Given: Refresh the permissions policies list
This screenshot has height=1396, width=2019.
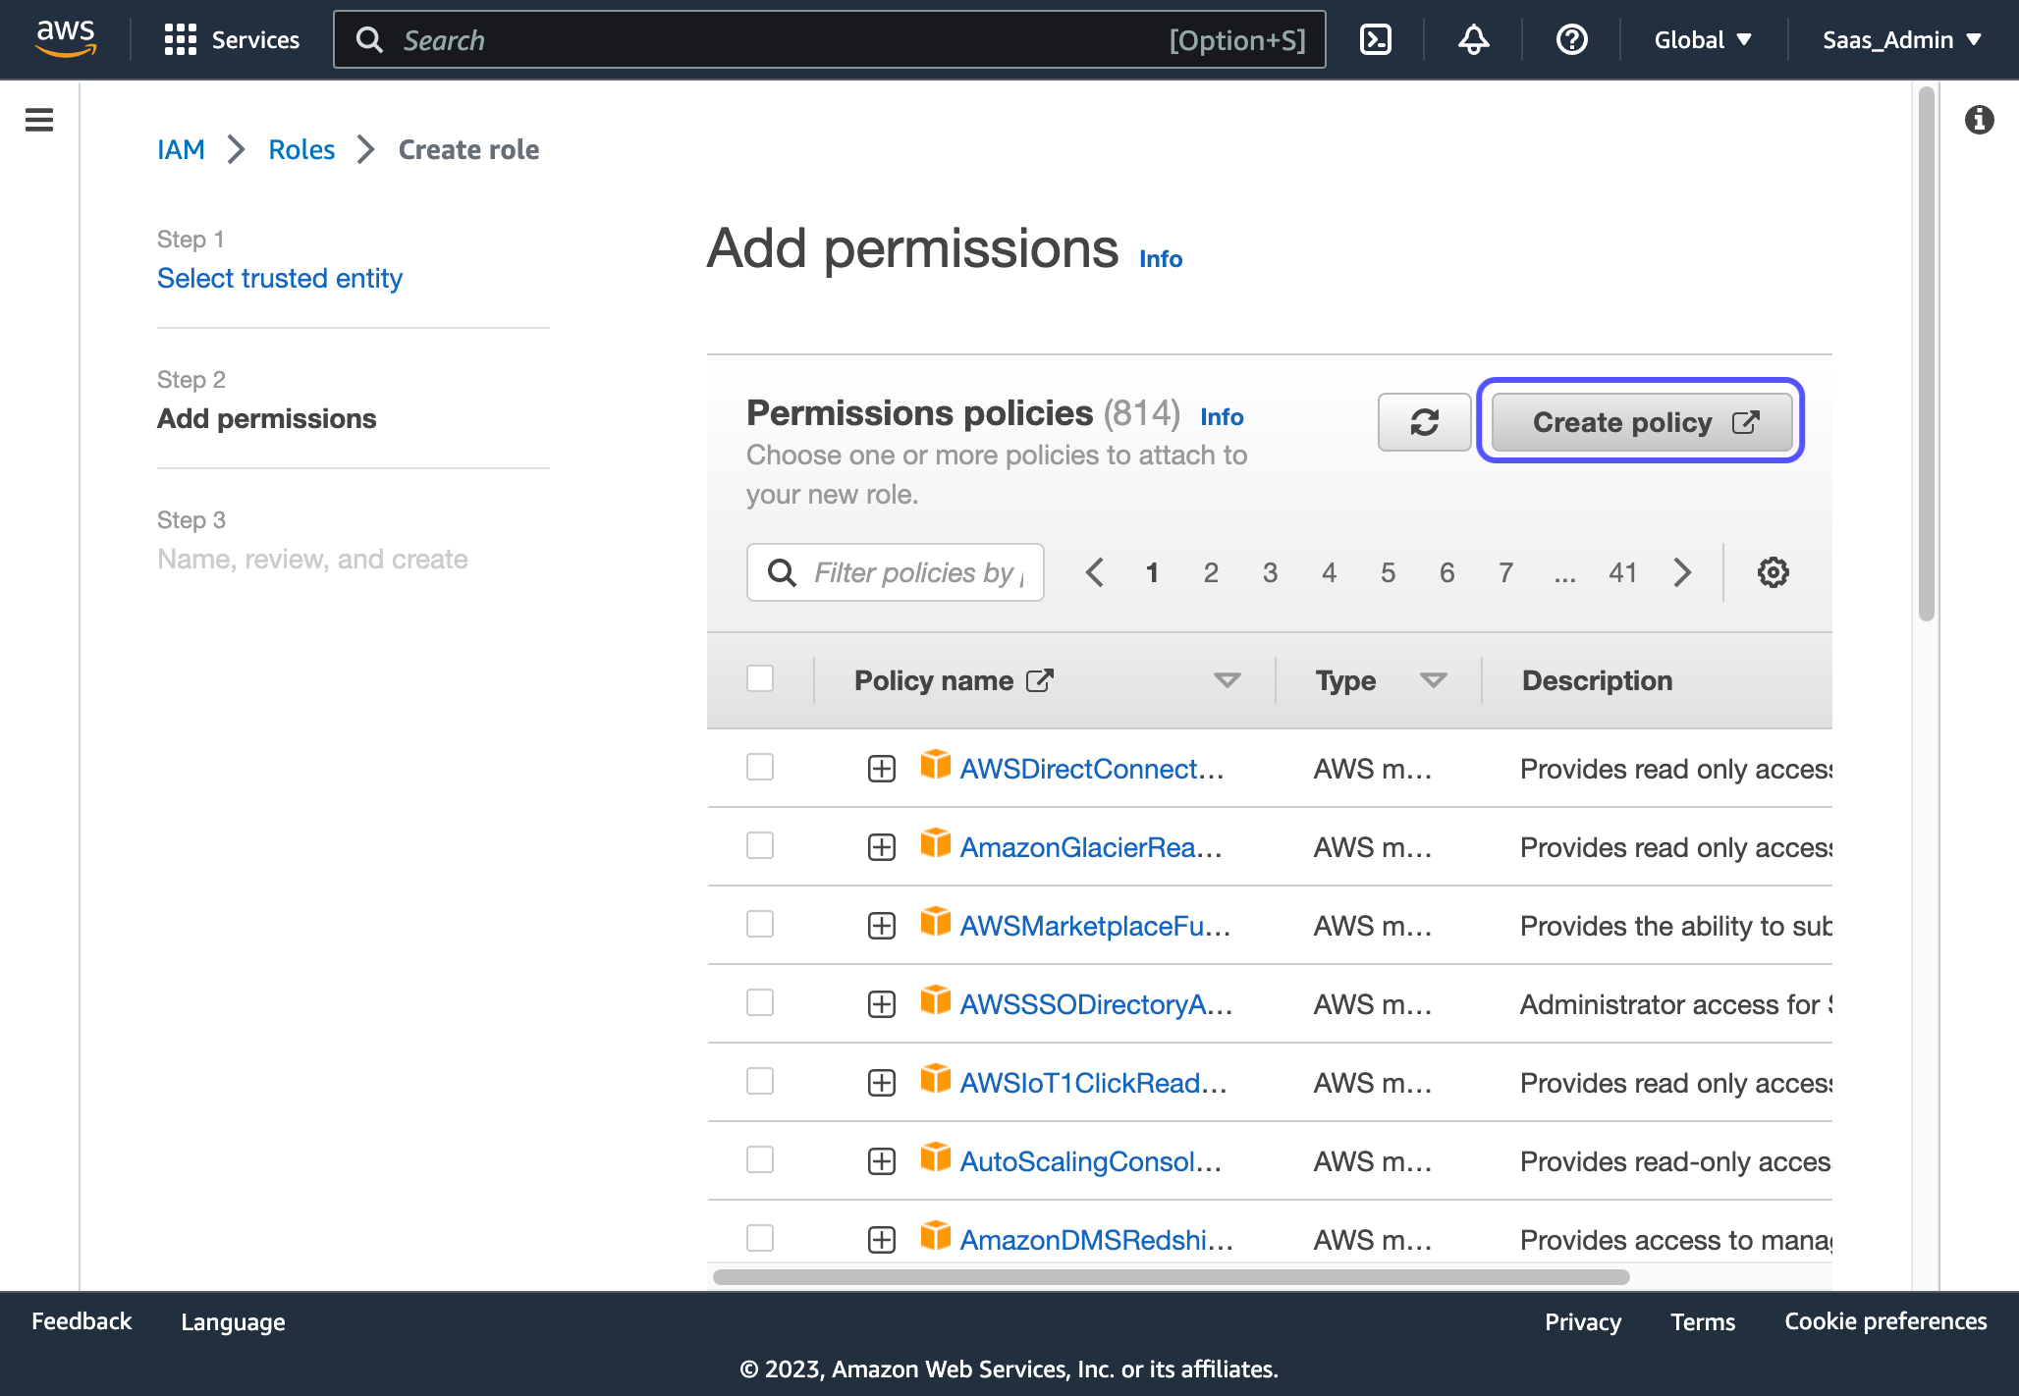Looking at the screenshot, I should point(1424,422).
